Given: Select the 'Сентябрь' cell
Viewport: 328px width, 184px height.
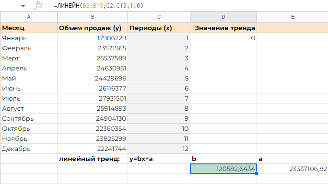Looking at the screenshot, I should (x=29, y=118).
